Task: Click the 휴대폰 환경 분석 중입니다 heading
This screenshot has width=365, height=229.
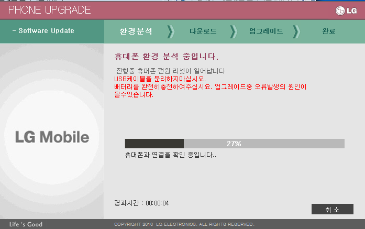Action: click(167, 57)
